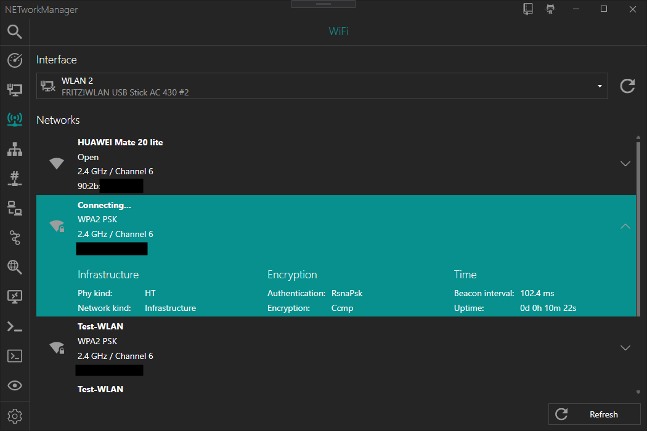The height and width of the screenshot is (431, 647).
Task: Expand details for HUAWEI Mate 20 lite
Action: (x=625, y=164)
